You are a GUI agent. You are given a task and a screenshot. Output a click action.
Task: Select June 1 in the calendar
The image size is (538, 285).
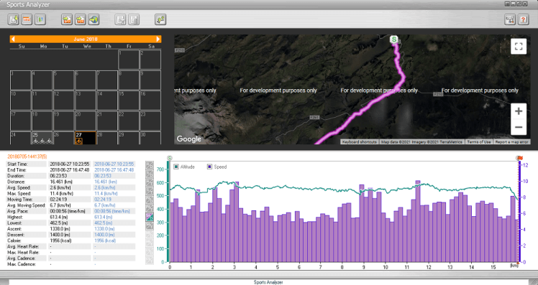(129, 60)
